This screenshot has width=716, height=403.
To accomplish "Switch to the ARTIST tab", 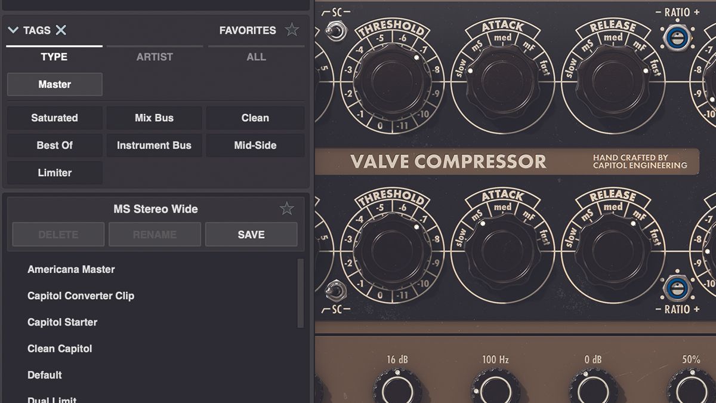I will (155, 57).
